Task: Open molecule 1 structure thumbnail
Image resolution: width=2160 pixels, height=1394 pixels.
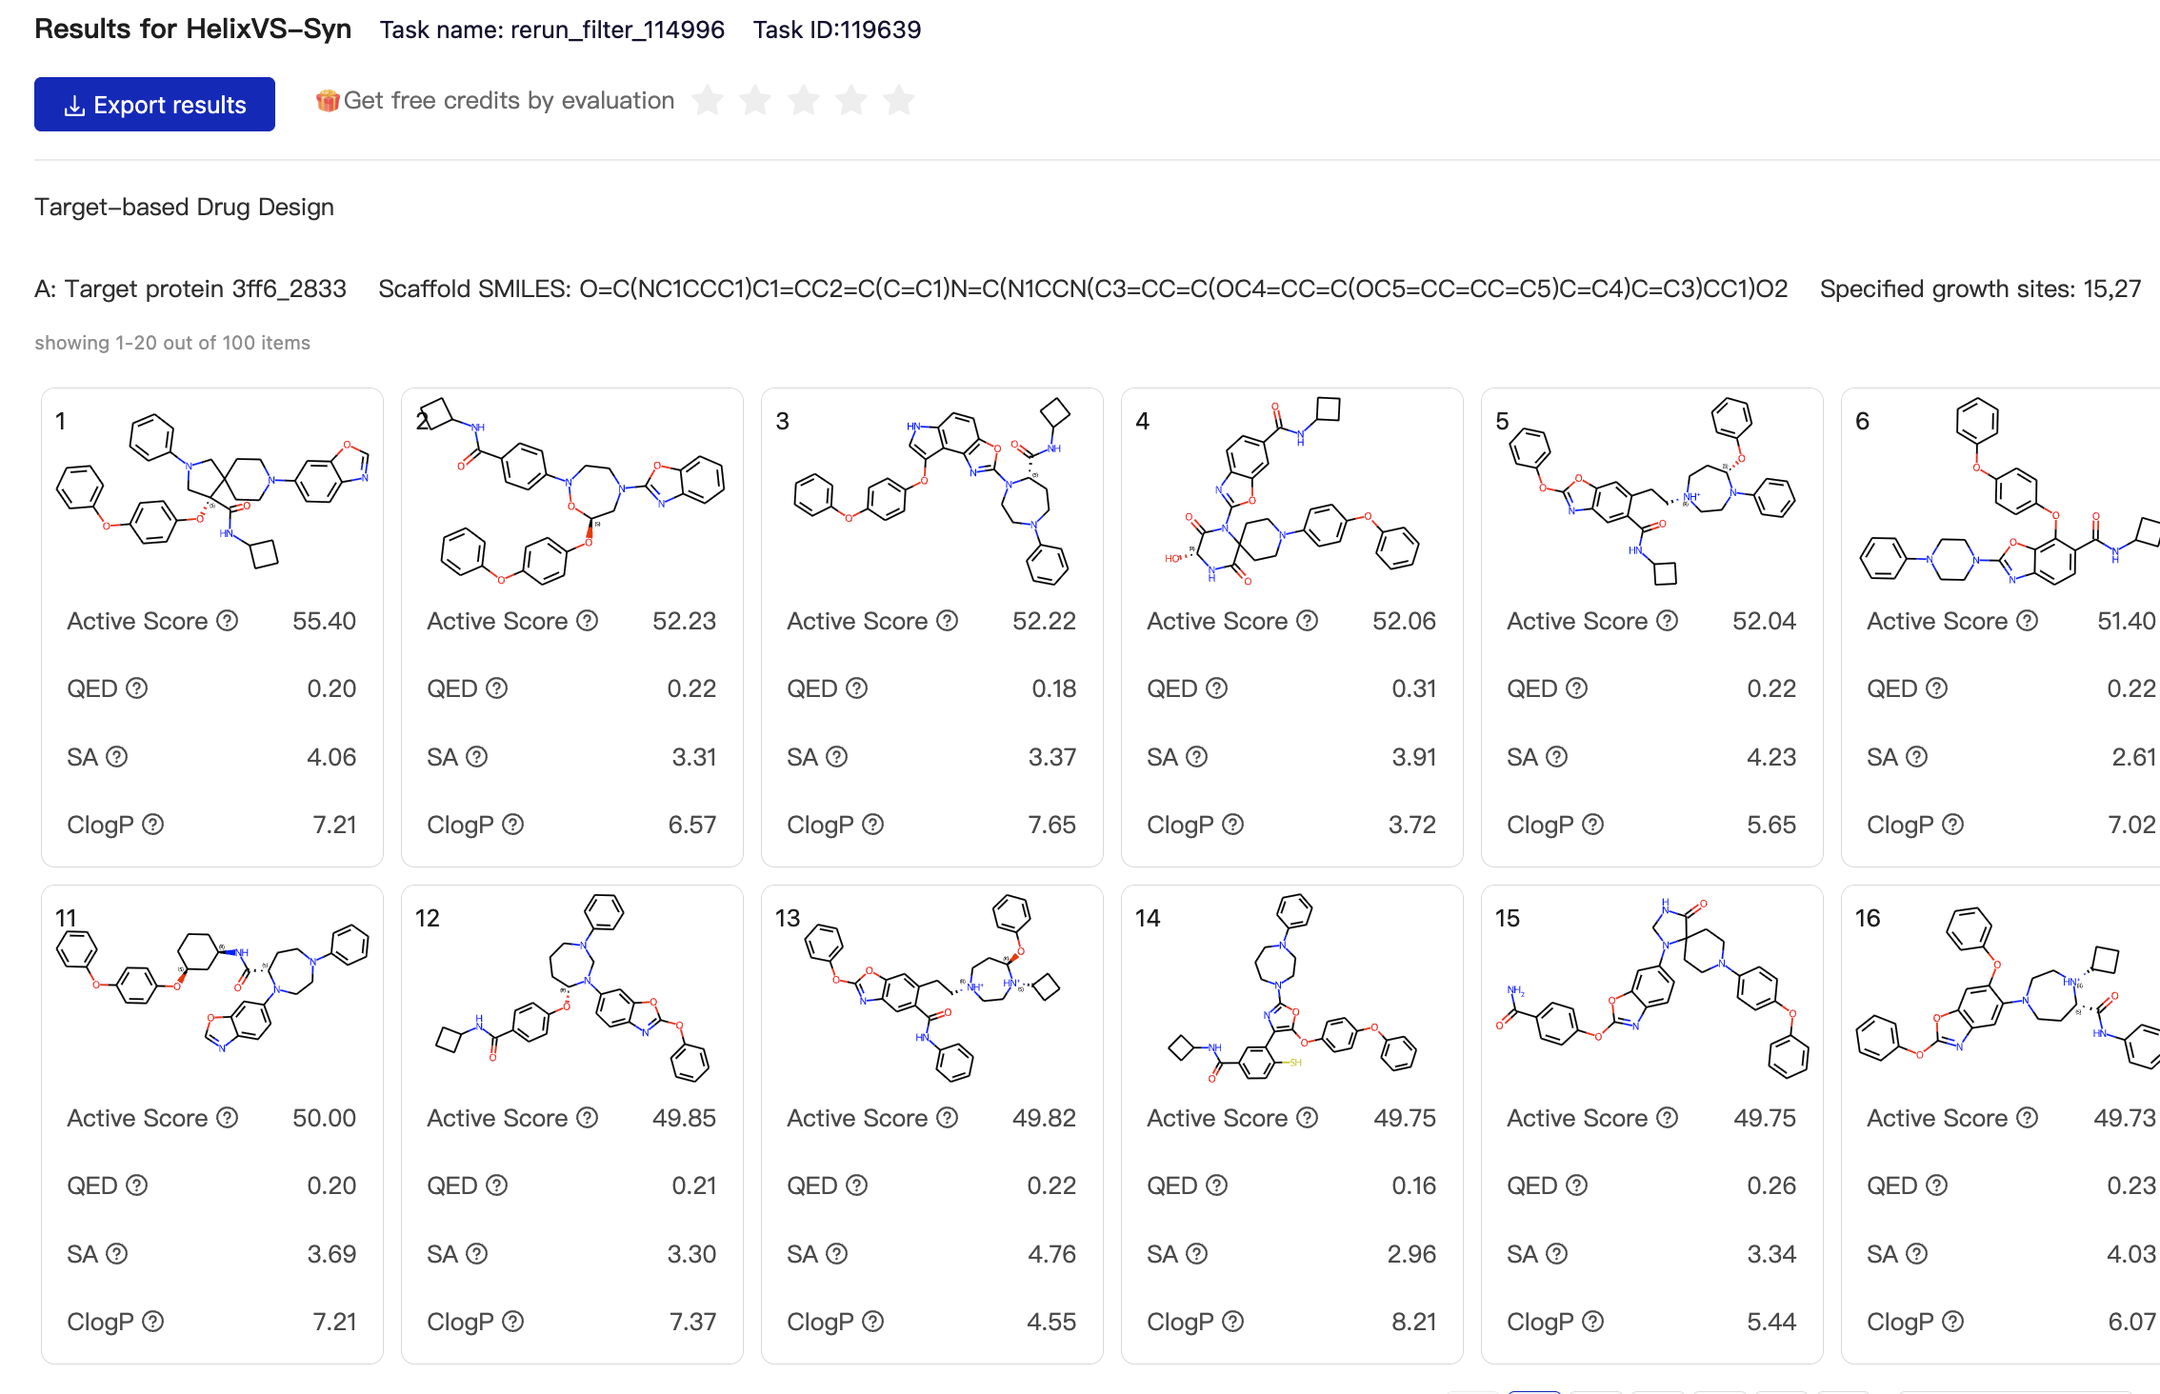Action: click(x=212, y=491)
